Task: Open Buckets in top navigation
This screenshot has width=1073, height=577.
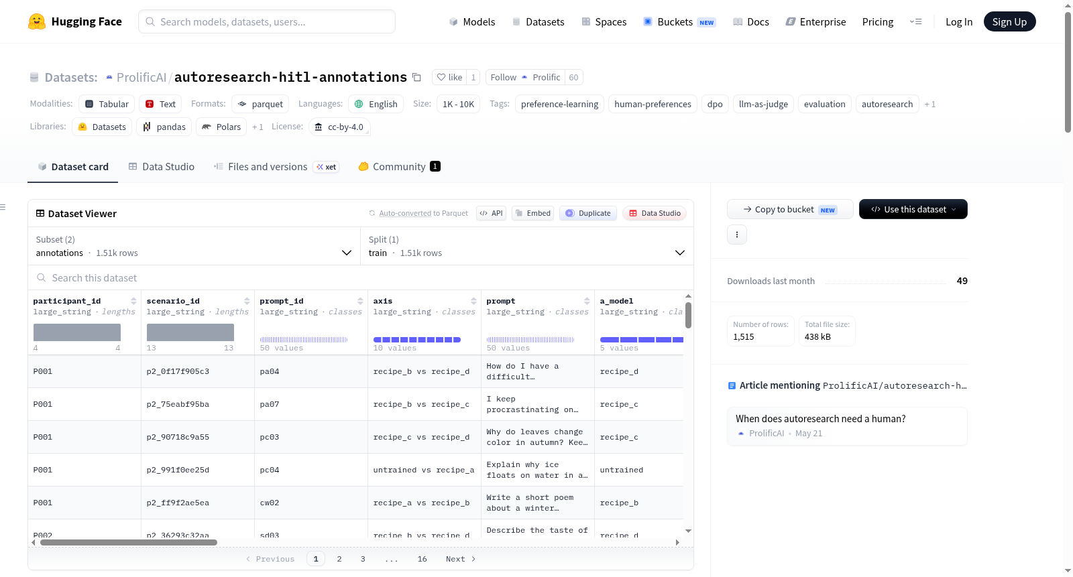Action: coord(679,21)
